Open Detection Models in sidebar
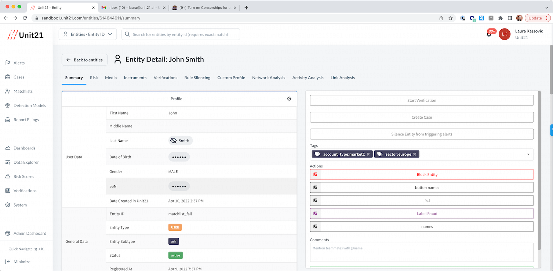 coord(29,105)
